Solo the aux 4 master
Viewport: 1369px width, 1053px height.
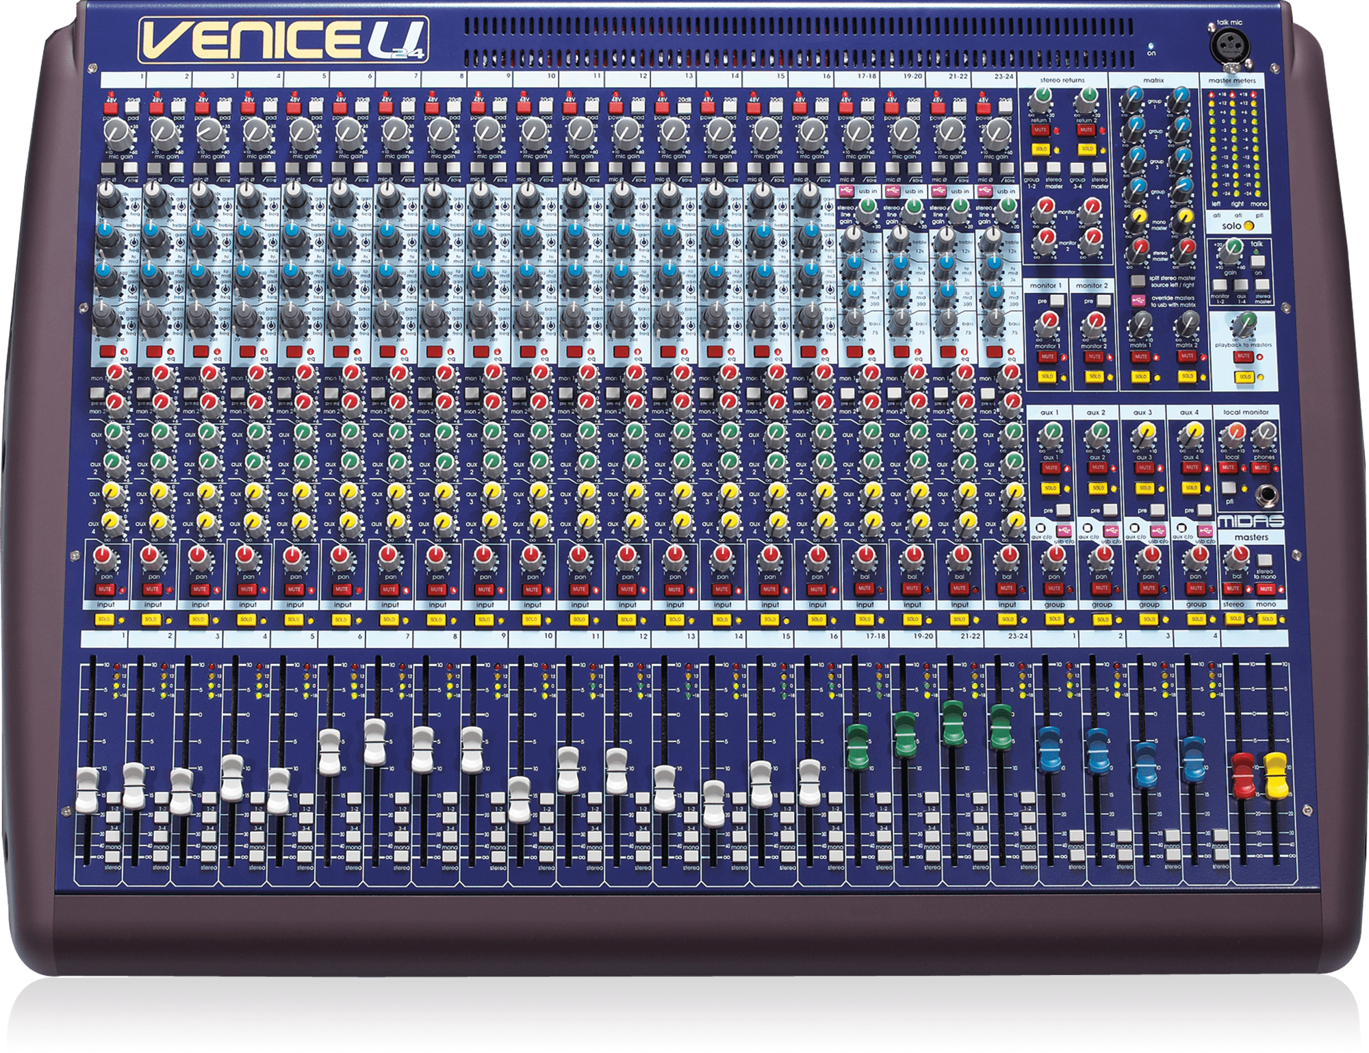[1191, 487]
